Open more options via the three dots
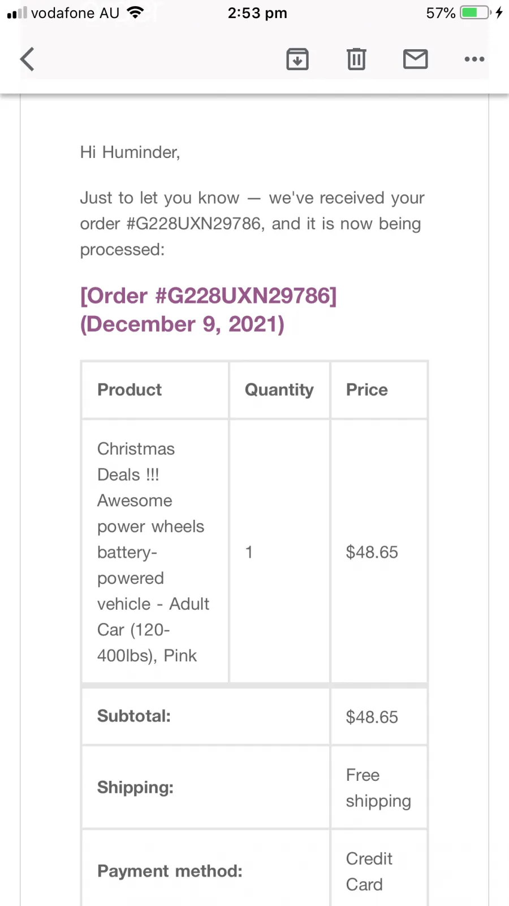This screenshot has width=509, height=906. pyautogui.click(x=475, y=59)
